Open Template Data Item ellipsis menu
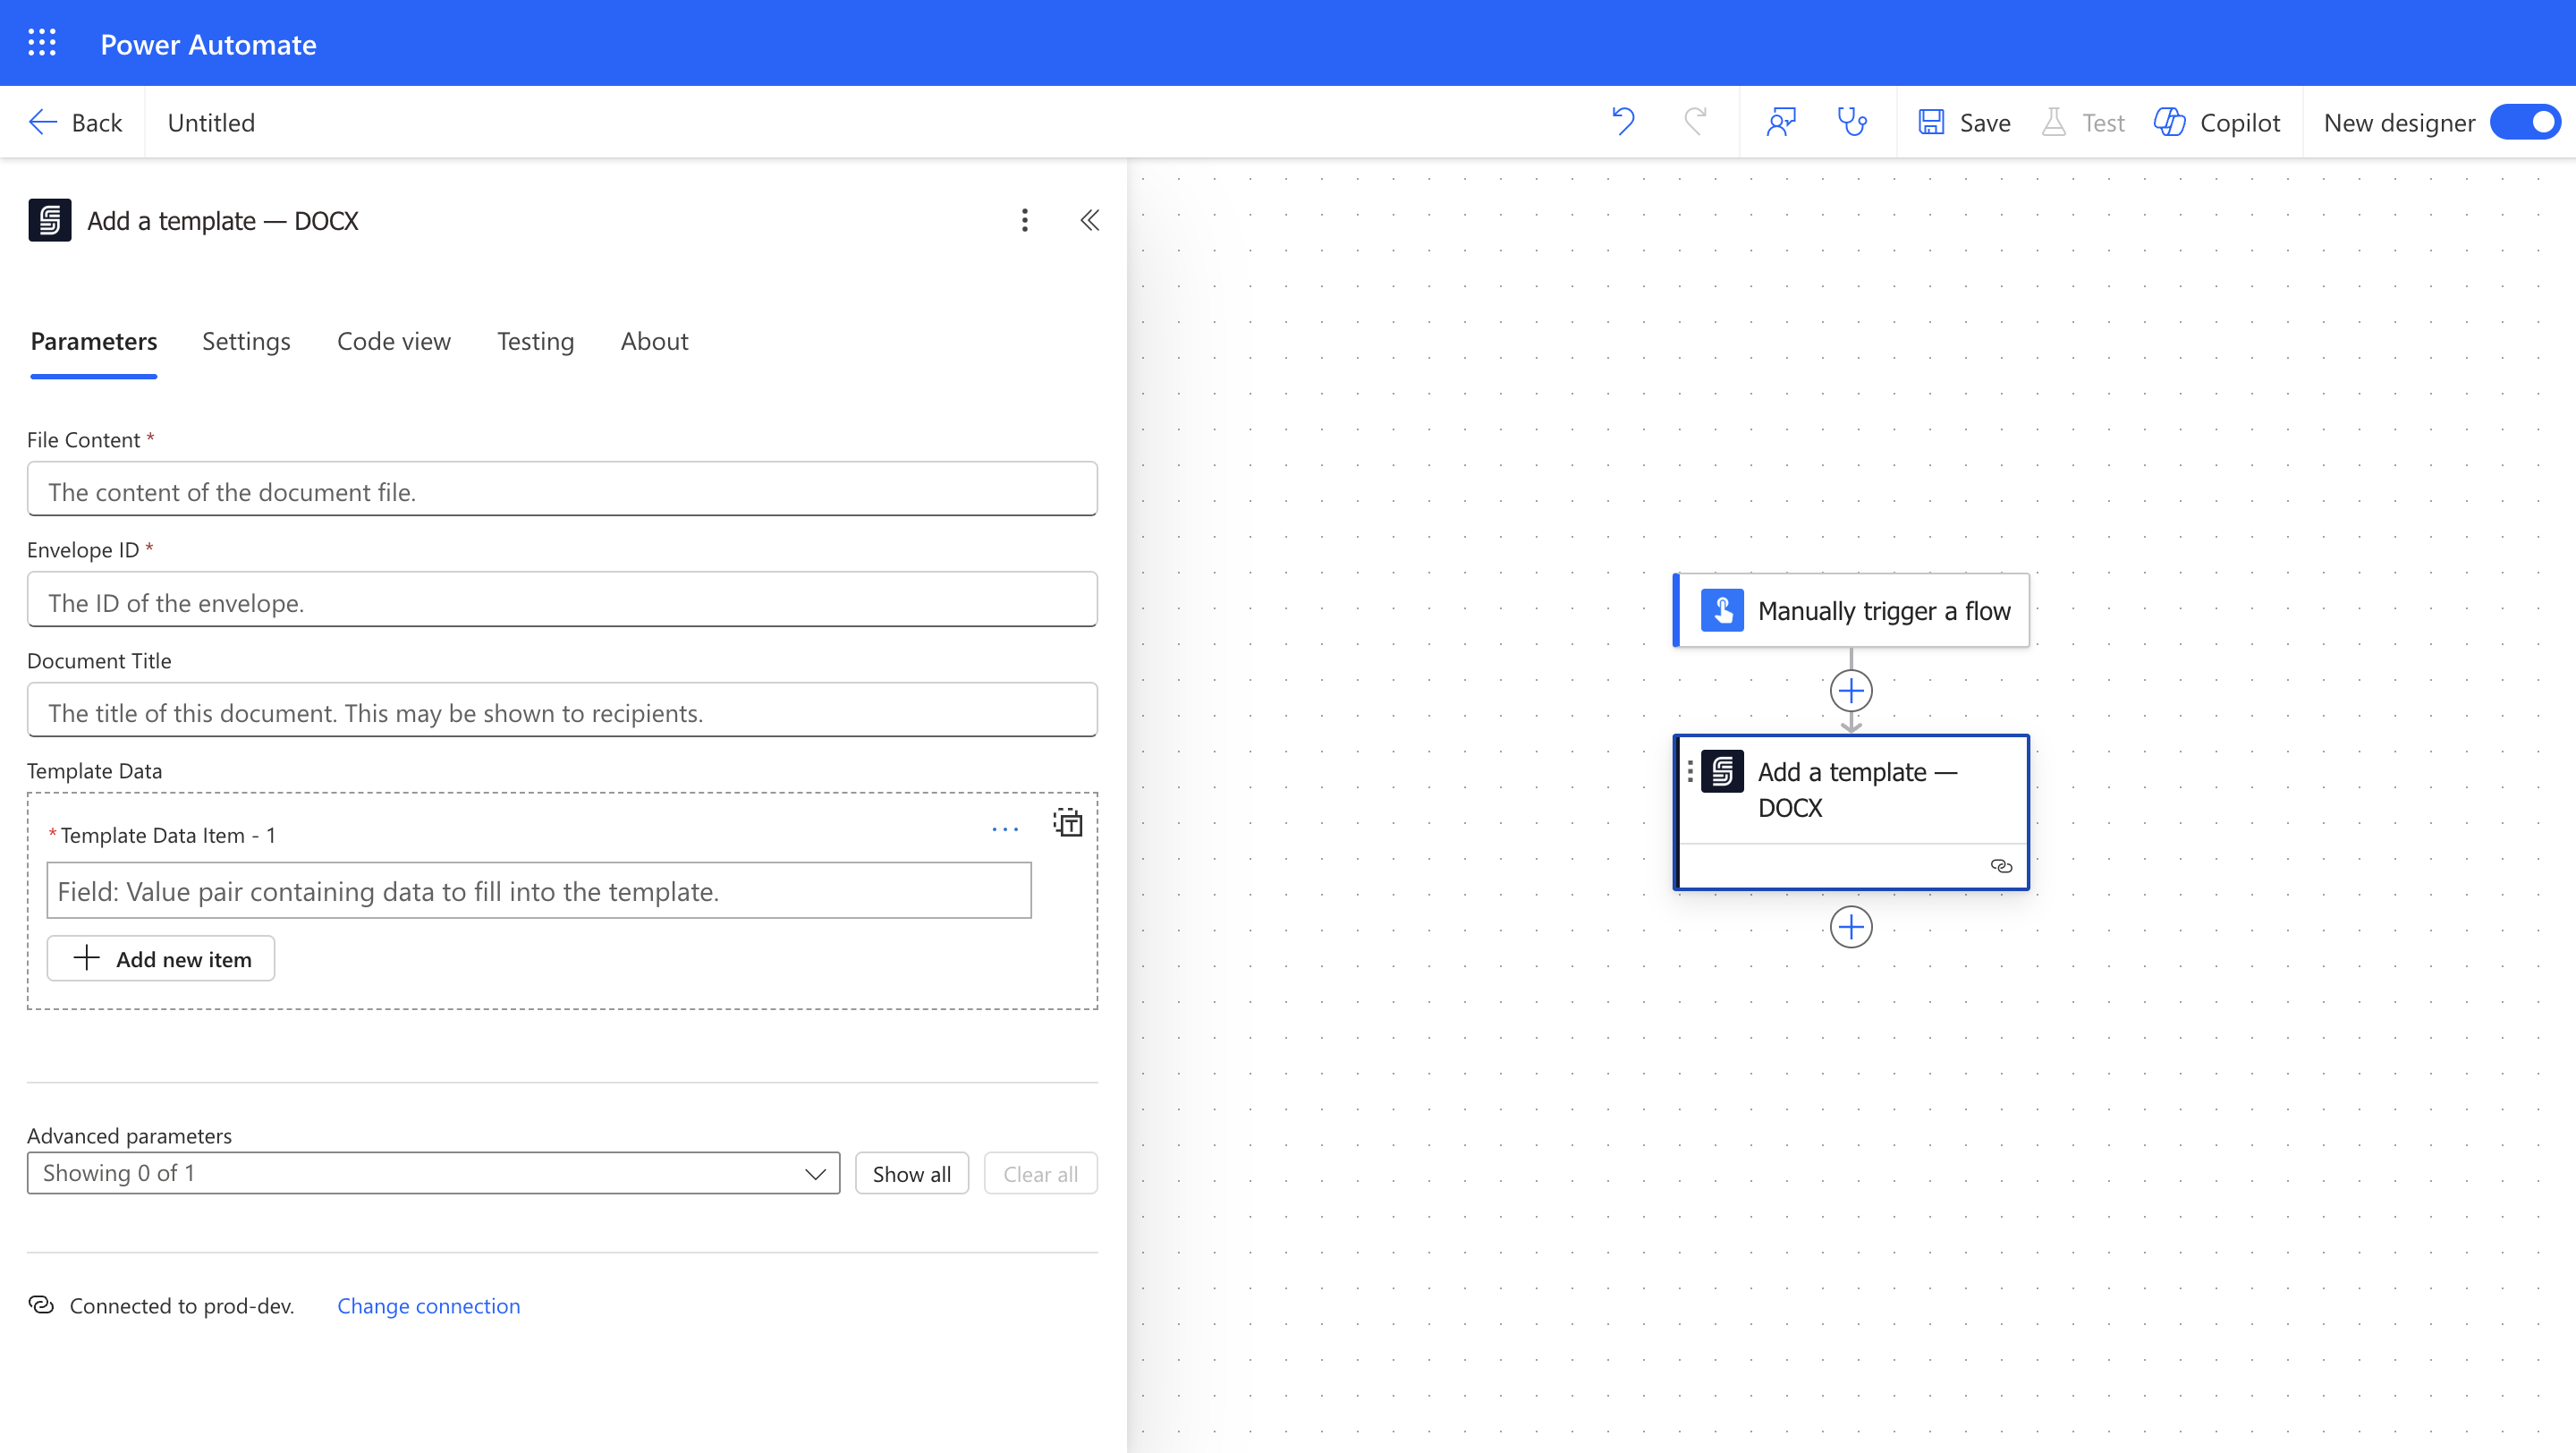This screenshot has height=1453, width=2576. 1004,829
